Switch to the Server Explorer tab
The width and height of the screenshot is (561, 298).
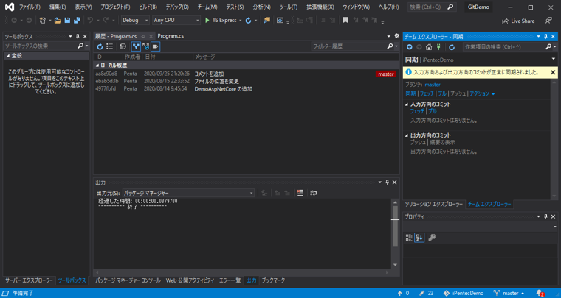pos(29,280)
